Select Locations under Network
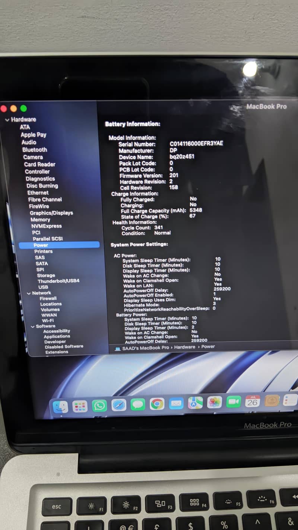This screenshot has width=298, height=530. pyautogui.click(x=51, y=304)
